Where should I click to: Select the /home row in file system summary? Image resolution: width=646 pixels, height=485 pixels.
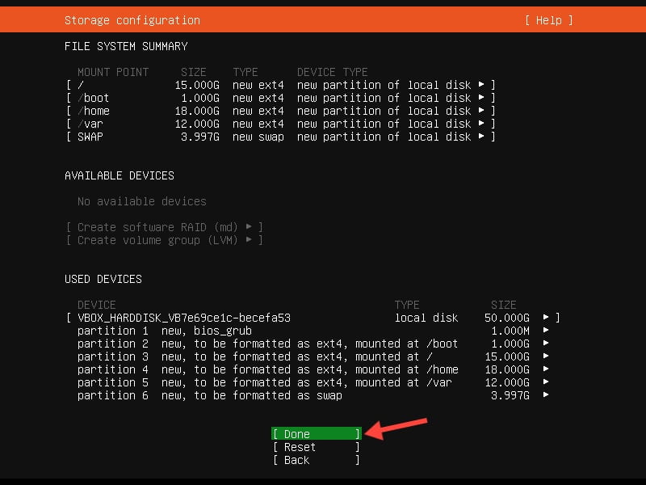point(94,111)
